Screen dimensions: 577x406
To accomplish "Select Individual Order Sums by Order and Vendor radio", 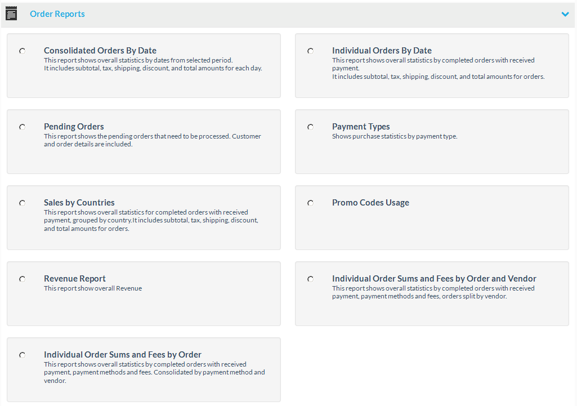I will pyautogui.click(x=311, y=279).
